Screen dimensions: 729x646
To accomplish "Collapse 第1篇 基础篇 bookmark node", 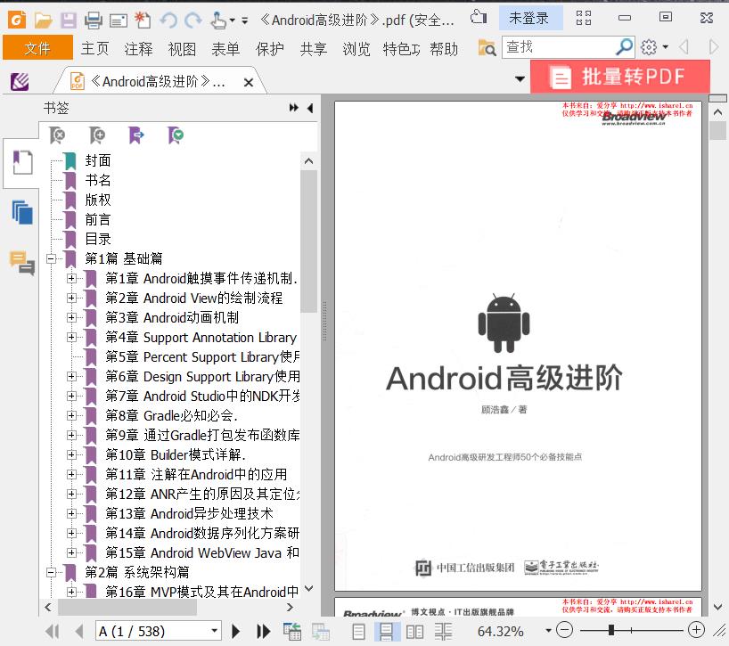I will click(x=51, y=259).
